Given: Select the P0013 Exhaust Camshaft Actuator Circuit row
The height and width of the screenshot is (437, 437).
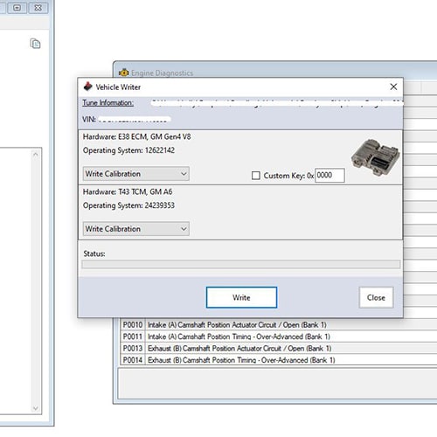Looking at the screenshot, I should coord(279,348).
